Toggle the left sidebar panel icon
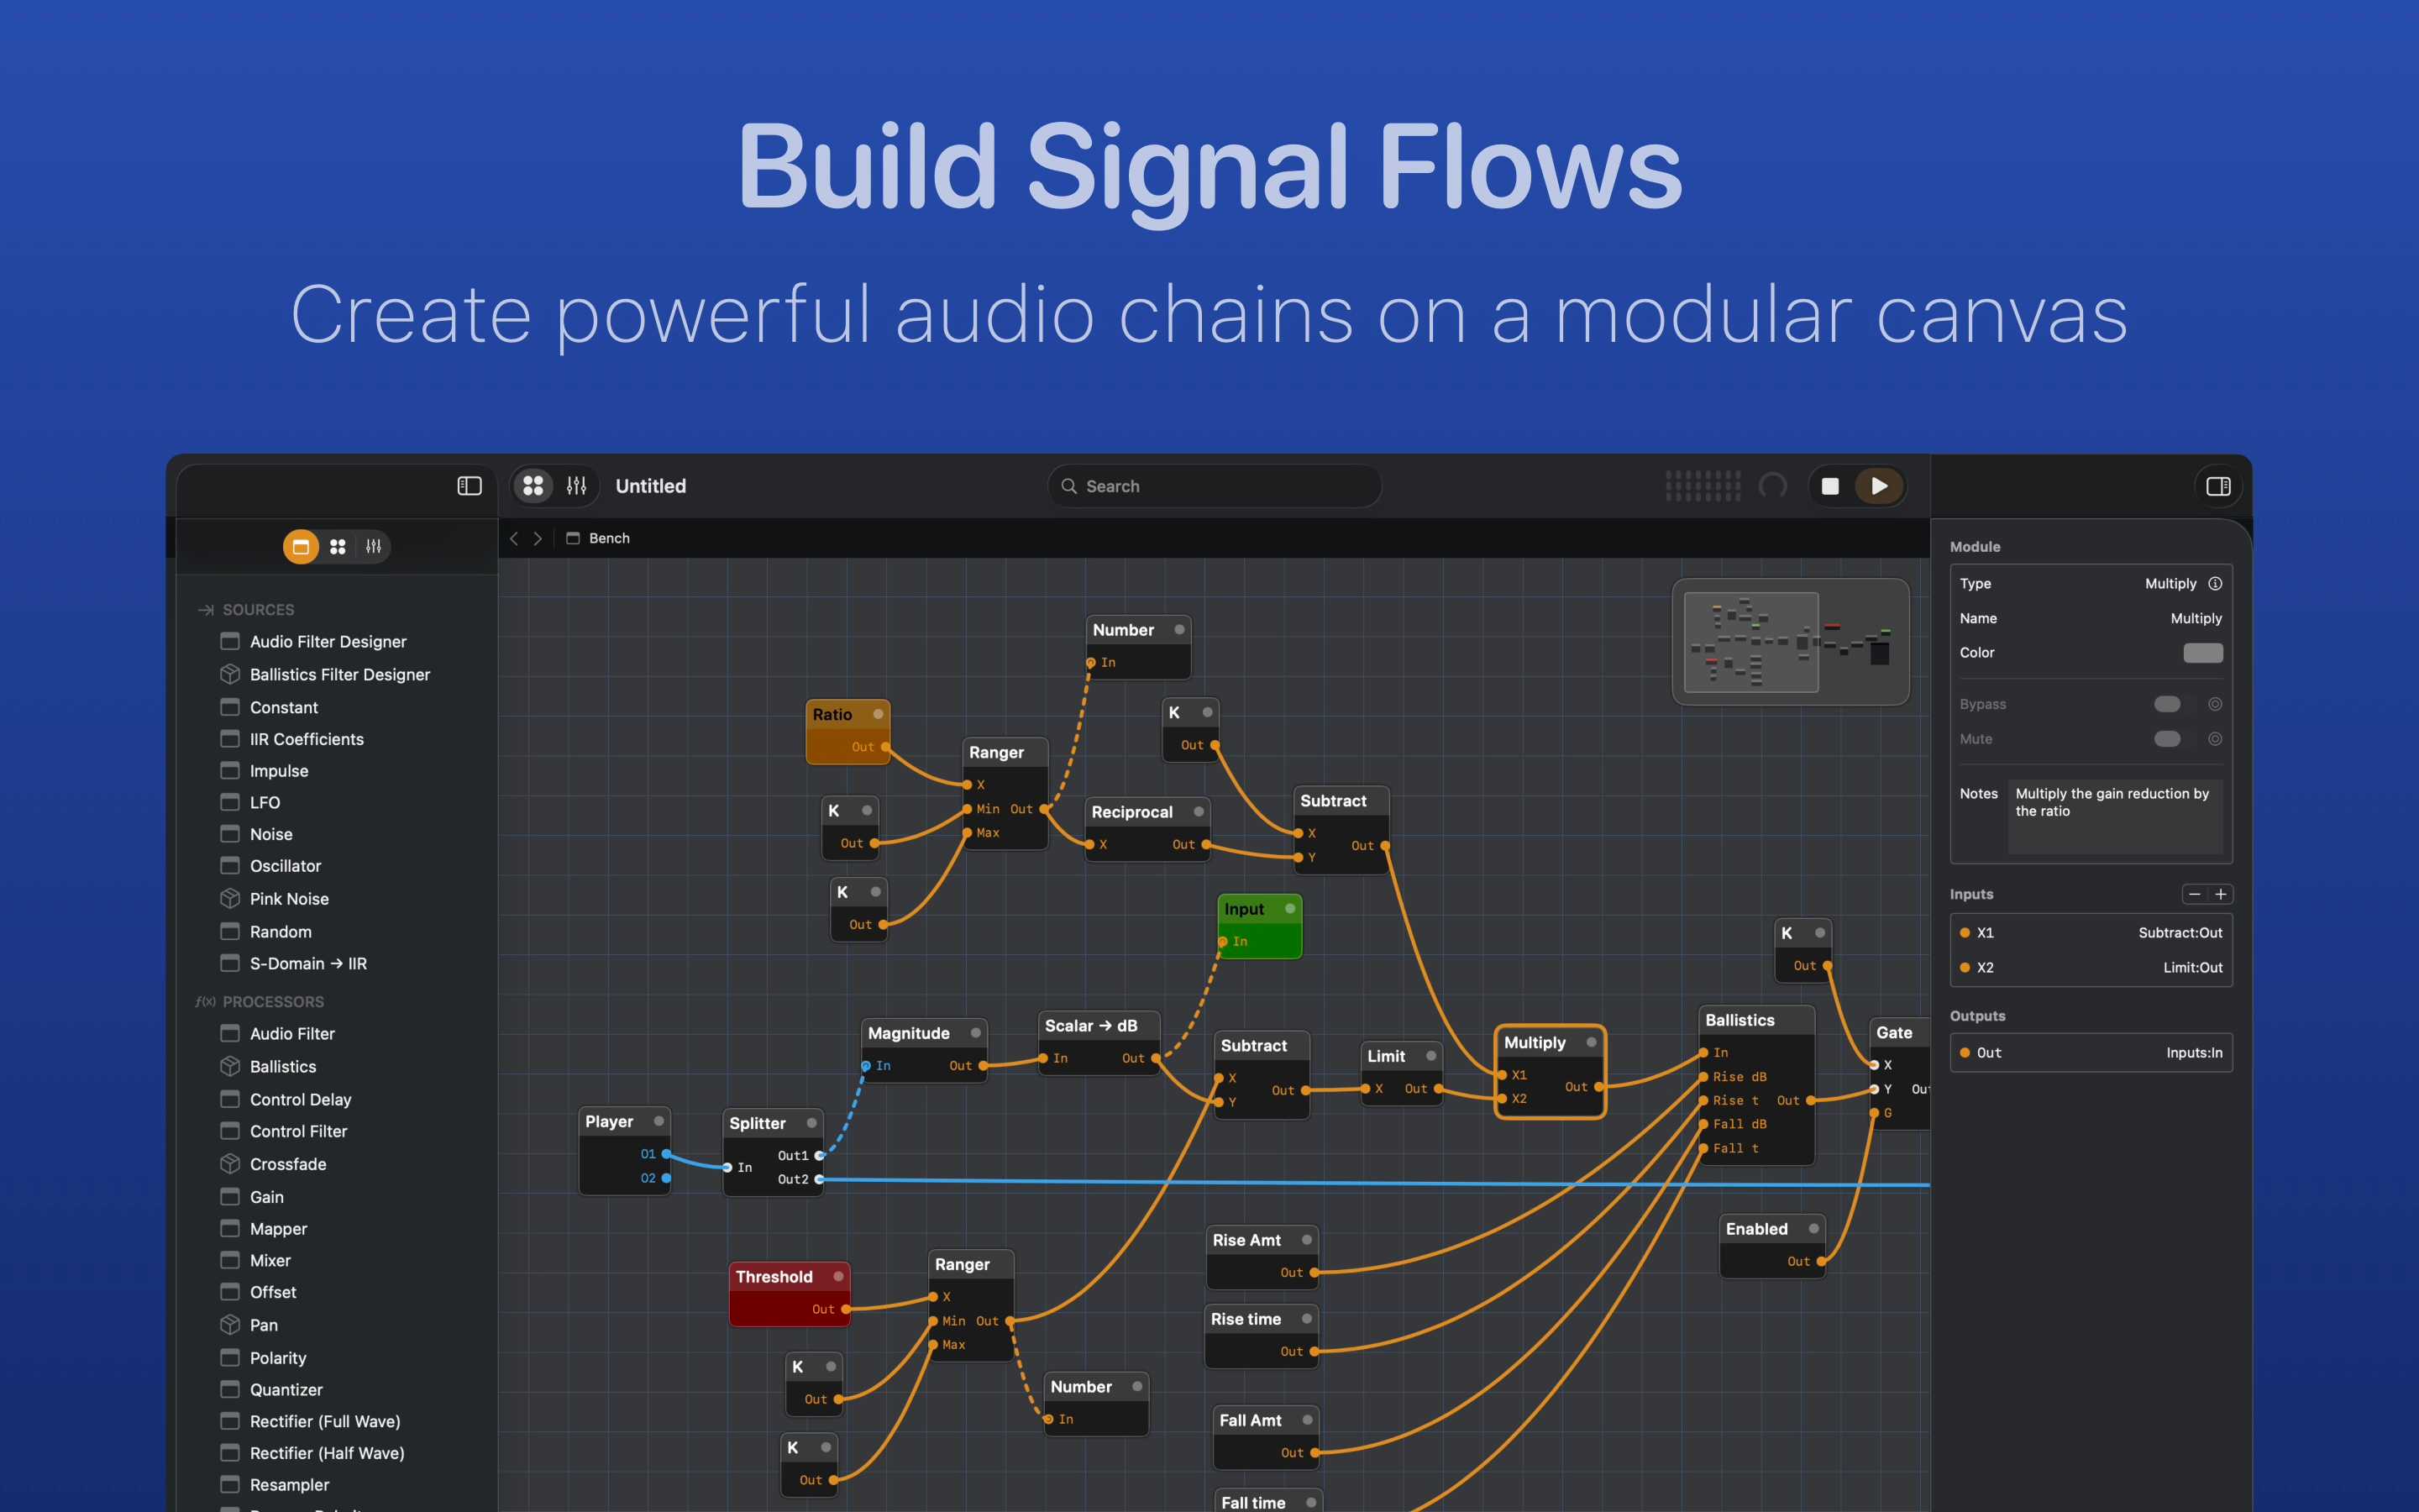Screen dimensions: 2419x1512 [469, 486]
